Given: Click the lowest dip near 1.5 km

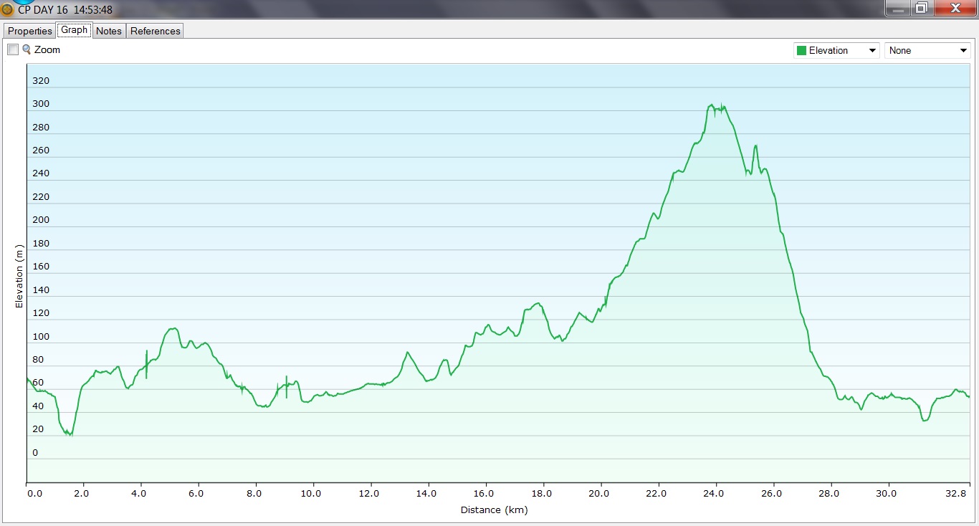Looking at the screenshot, I should tap(70, 434).
